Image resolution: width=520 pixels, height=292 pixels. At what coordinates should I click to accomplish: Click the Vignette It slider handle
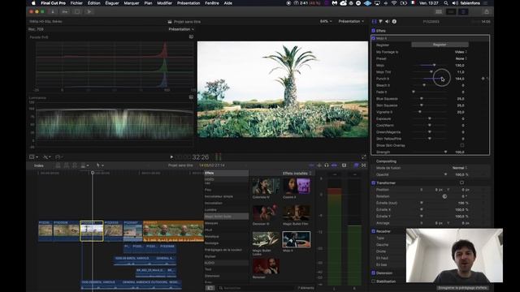[x=420, y=112]
